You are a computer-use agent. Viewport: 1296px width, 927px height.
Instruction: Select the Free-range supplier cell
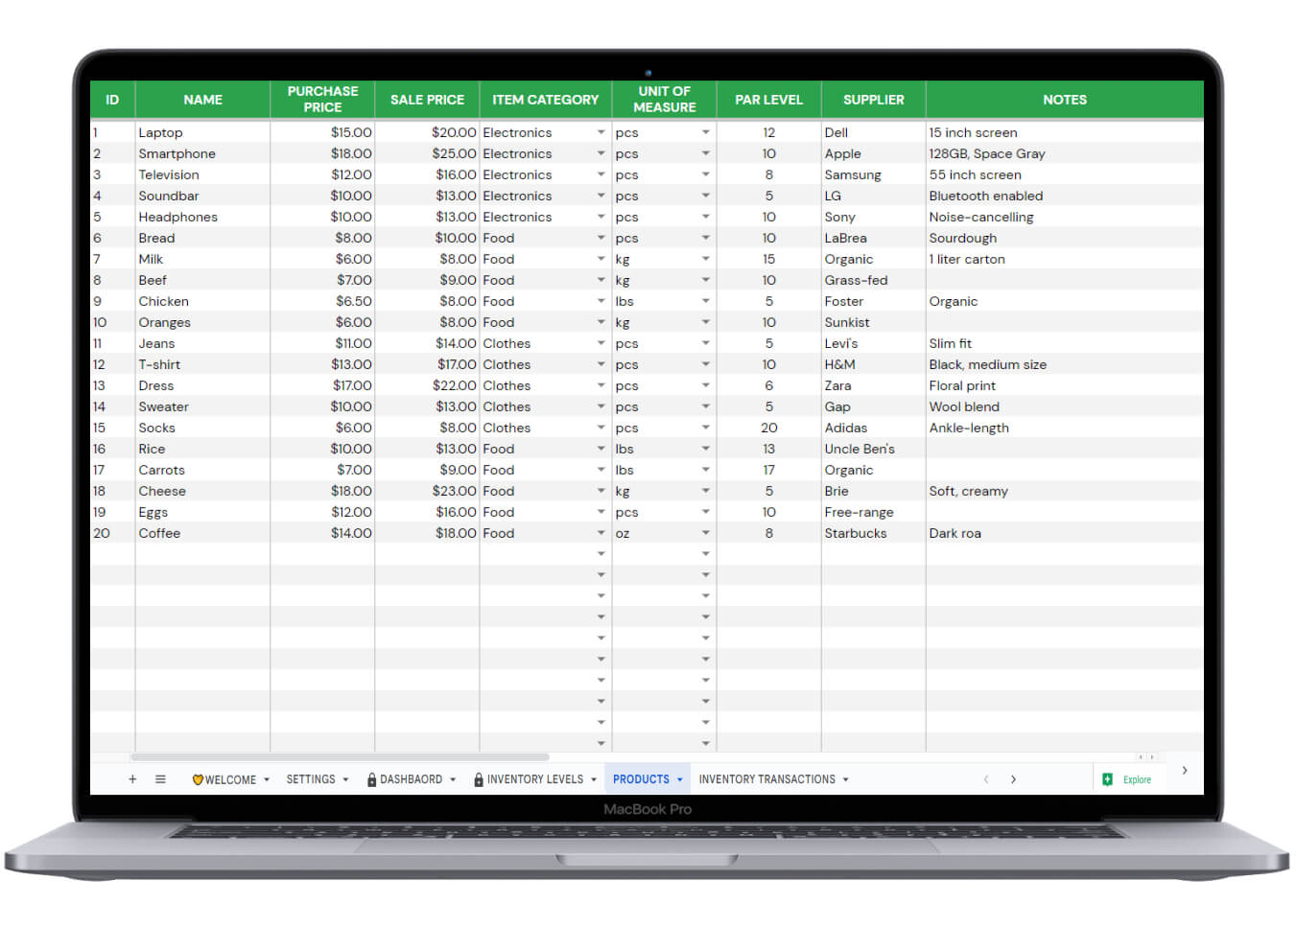click(x=873, y=512)
